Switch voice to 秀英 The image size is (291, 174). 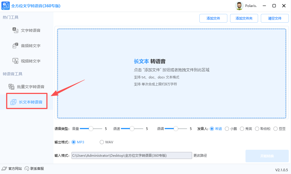point(246,129)
